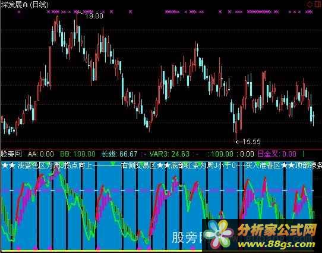Select the first purple signal marker at top left
The image size is (322, 253).
pyautogui.click(x=19, y=12)
